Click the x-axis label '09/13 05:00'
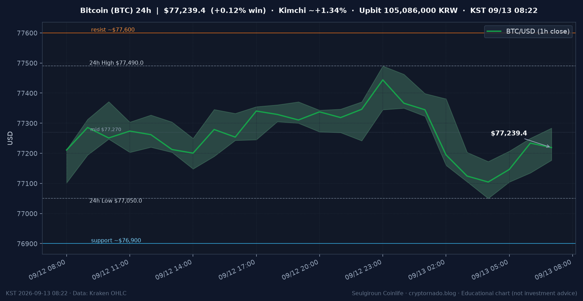 (x=490, y=270)
